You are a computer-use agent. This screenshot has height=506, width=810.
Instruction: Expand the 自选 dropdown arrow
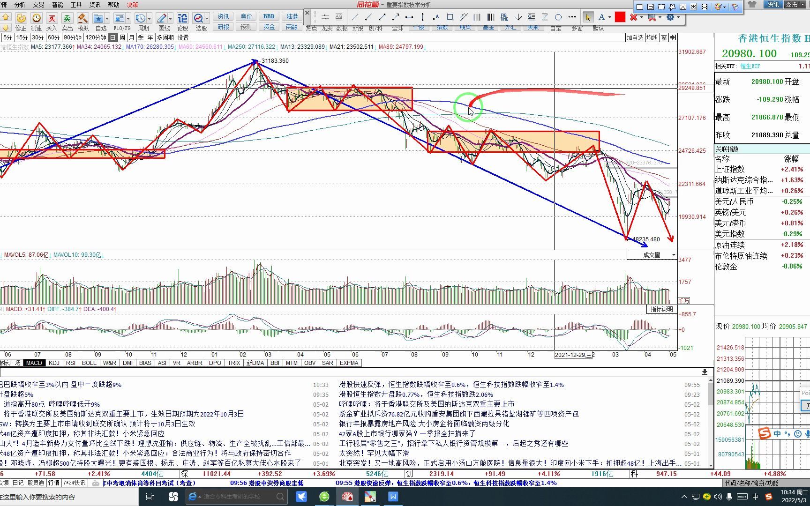(107, 18)
